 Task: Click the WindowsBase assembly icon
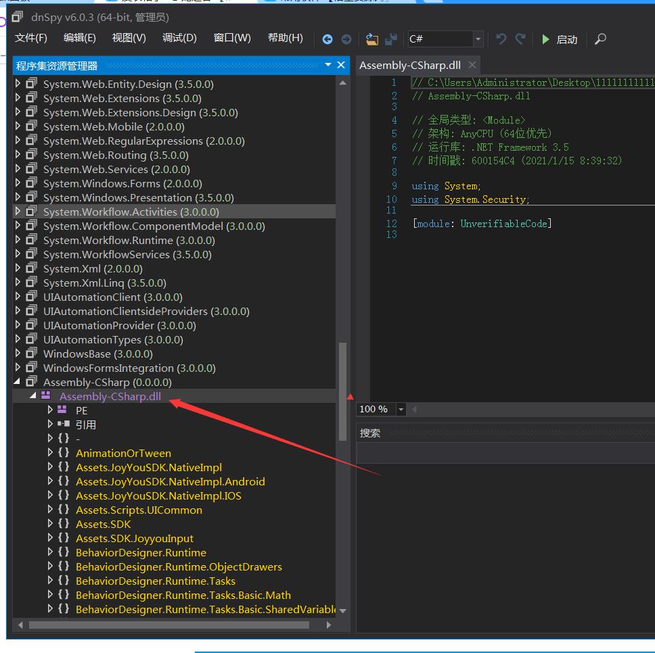31,353
